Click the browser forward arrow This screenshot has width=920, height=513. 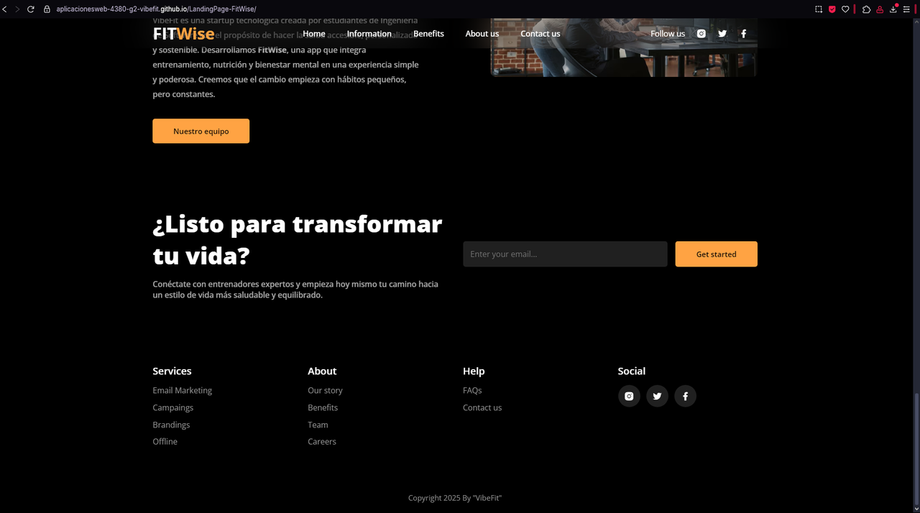(x=17, y=9)
